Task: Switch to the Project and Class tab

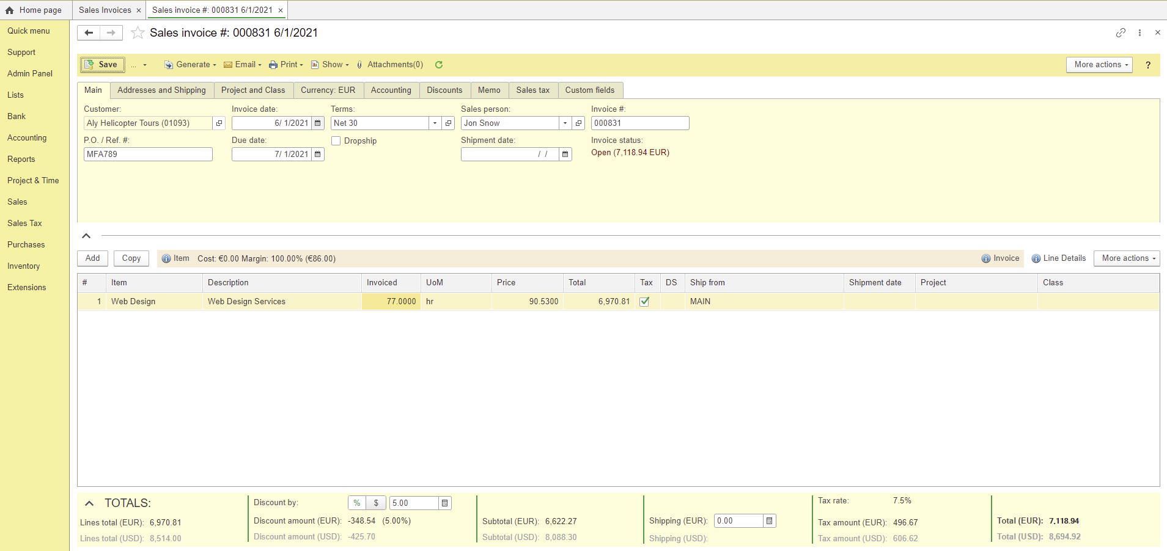Action: pyautogui.click(x=253, y=90)
